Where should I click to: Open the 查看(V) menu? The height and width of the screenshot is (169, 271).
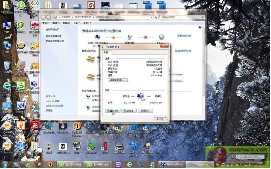click(66, 23)
